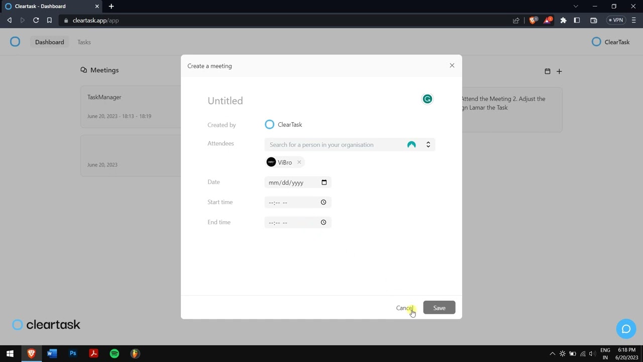
Task: Toggle the browser sidebar panel
Action: coord(577,21)
